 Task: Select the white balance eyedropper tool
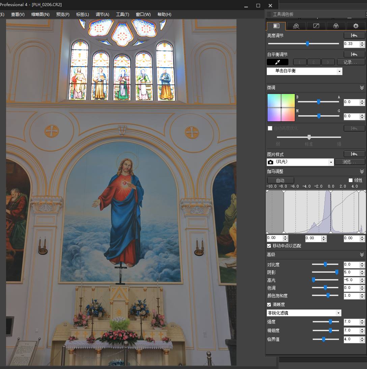(x=278, y=62)
